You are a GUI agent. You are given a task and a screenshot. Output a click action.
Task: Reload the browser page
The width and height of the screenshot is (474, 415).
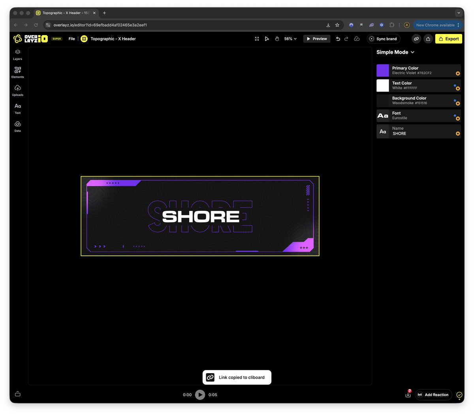[36, 25]
